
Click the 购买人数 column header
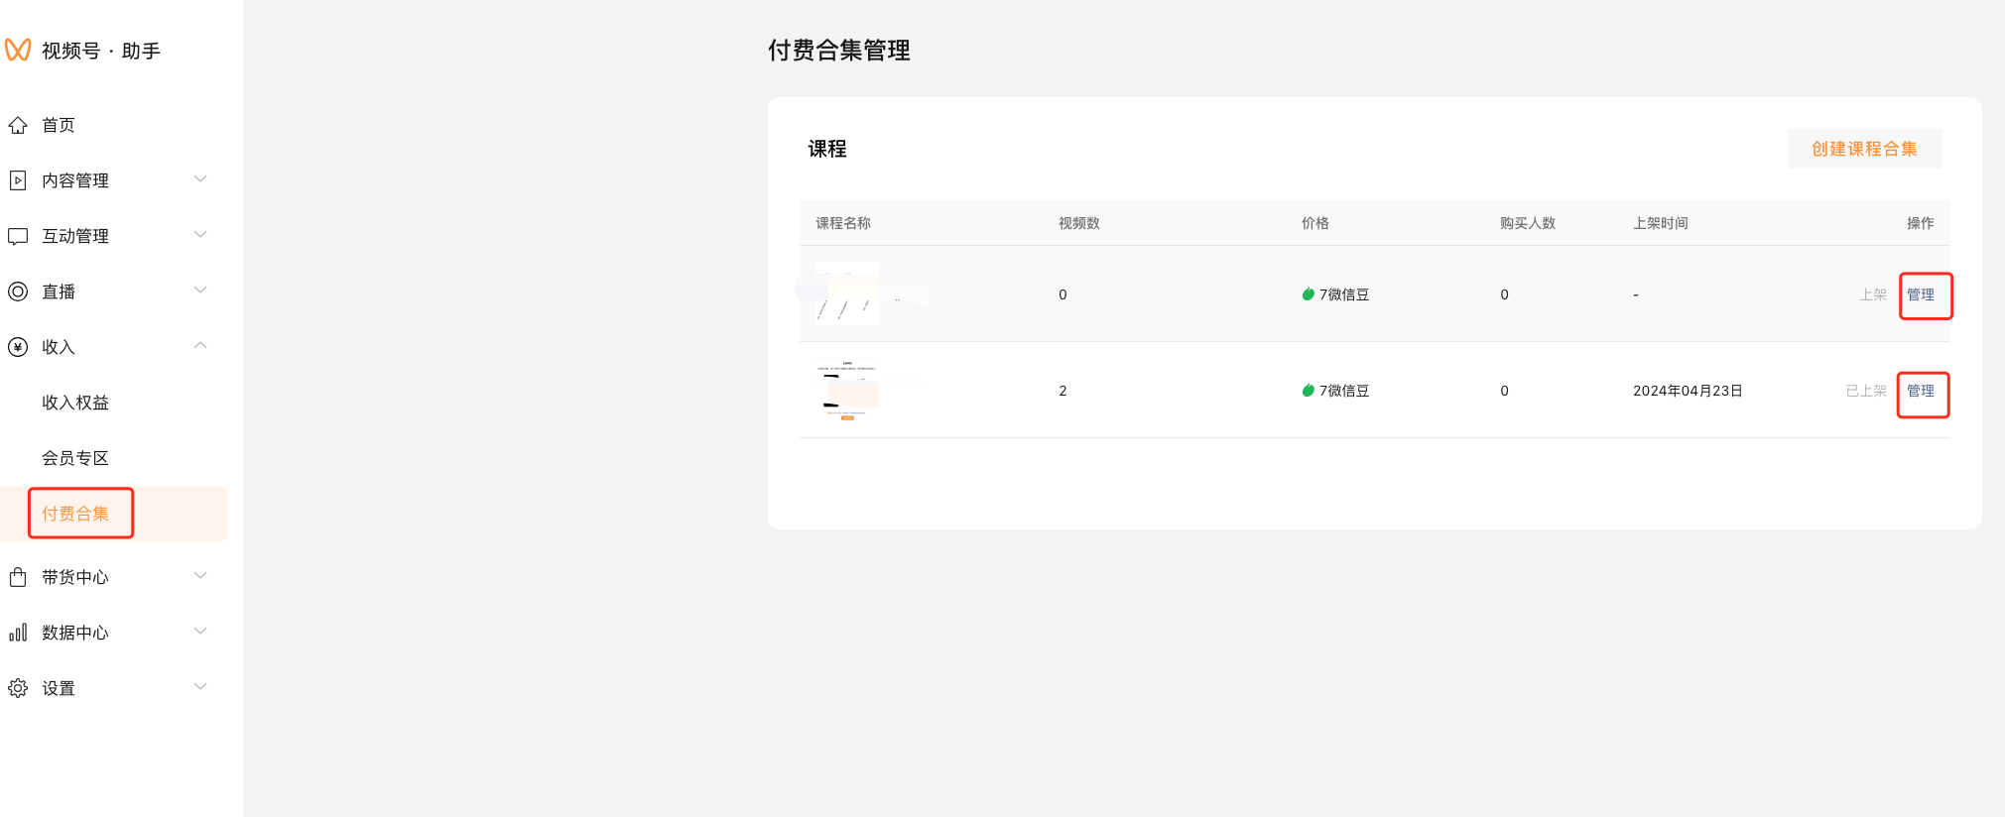point(1528,223)
